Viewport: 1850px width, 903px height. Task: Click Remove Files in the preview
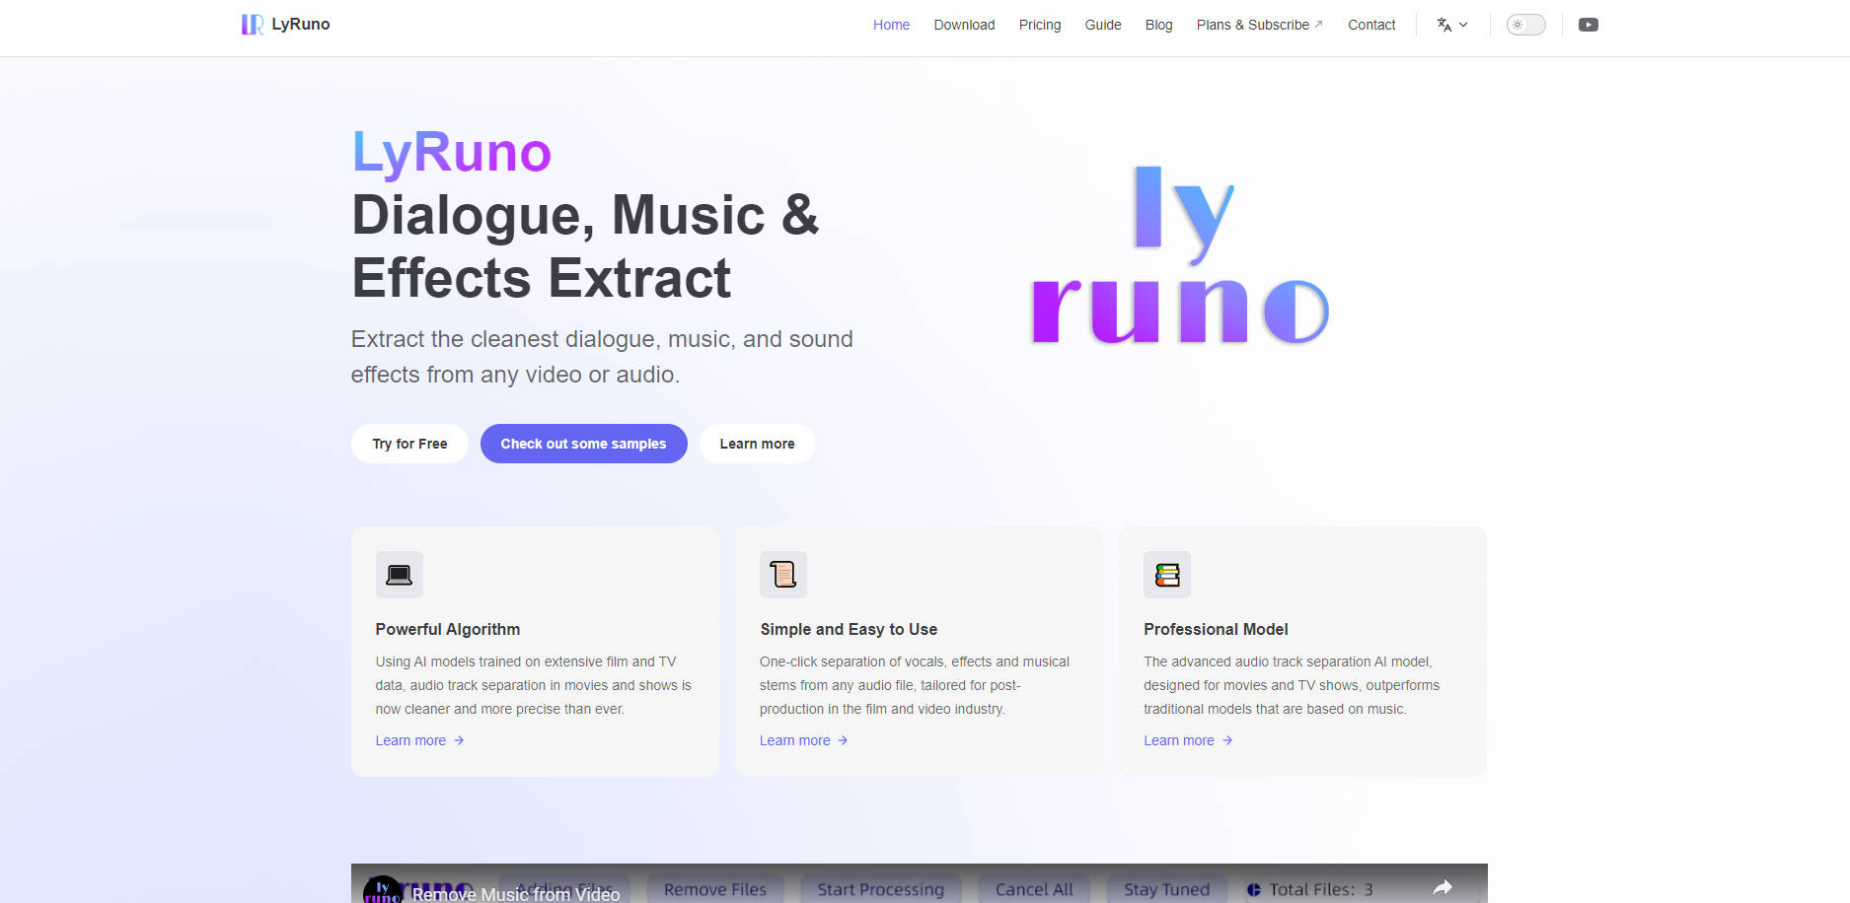click(x=715, y=888)
